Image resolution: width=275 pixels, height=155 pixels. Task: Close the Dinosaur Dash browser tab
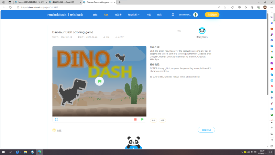tap(115, 2)
